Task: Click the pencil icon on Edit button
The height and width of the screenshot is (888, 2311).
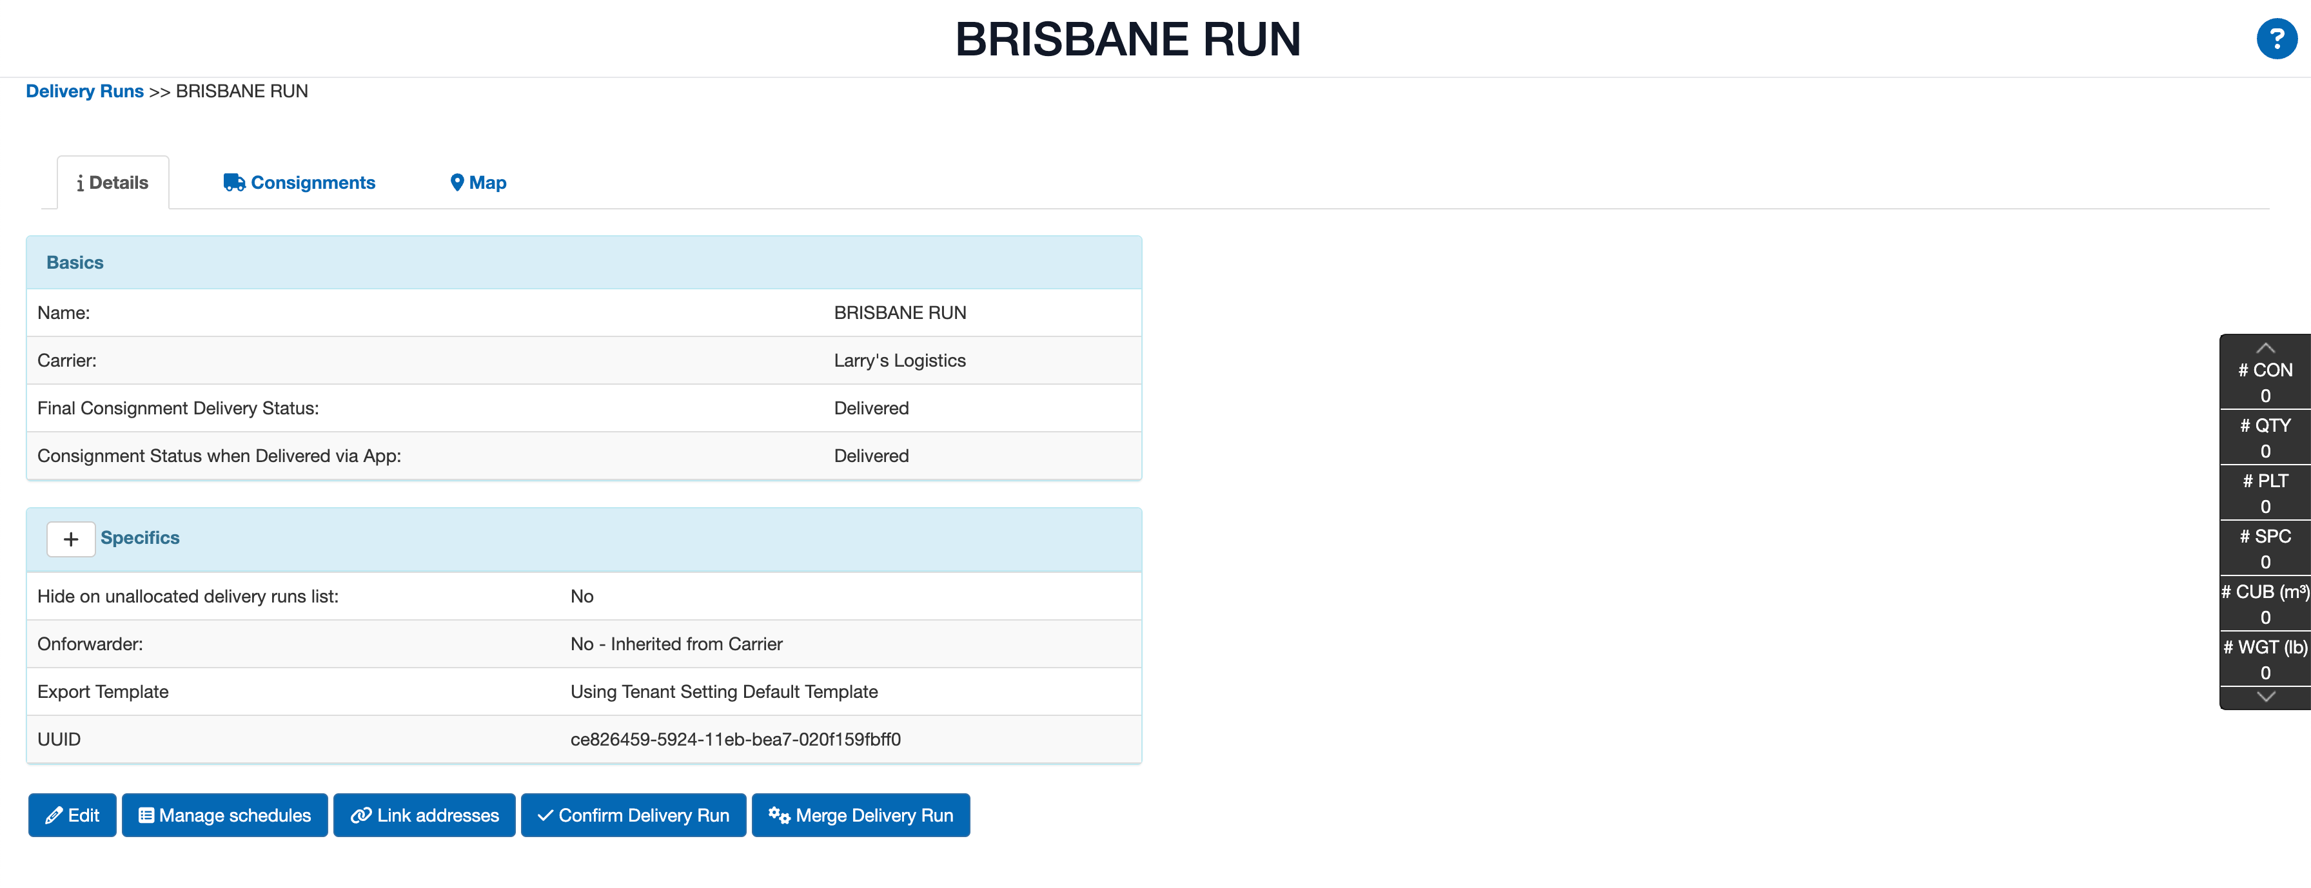Action: 55,815
